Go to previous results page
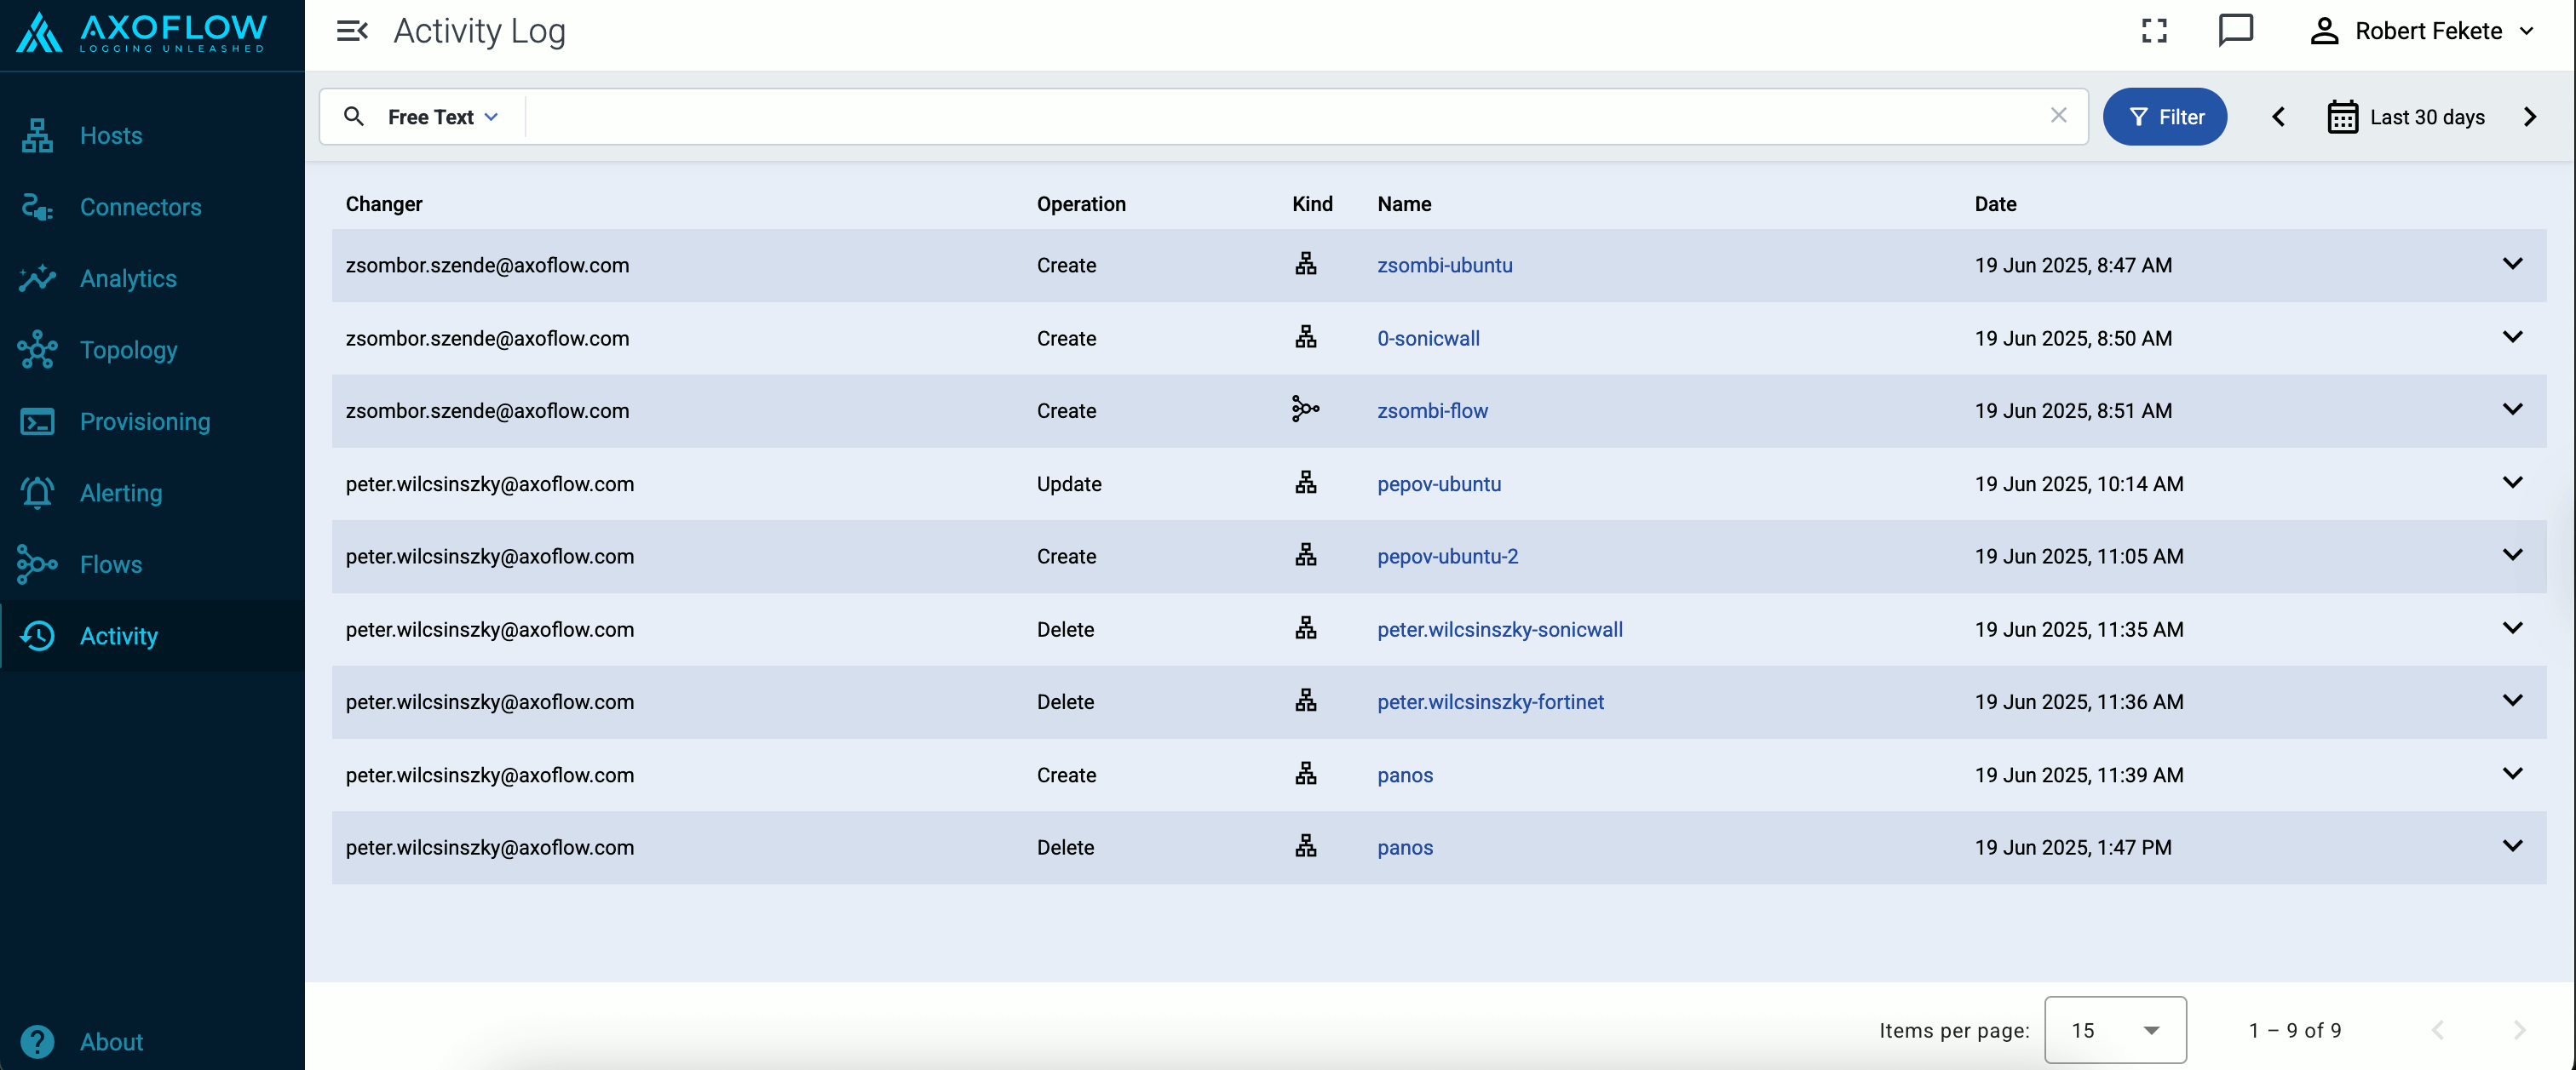The width and height of the screenshot is (2576, 1070). (x=2437, y=1029)
